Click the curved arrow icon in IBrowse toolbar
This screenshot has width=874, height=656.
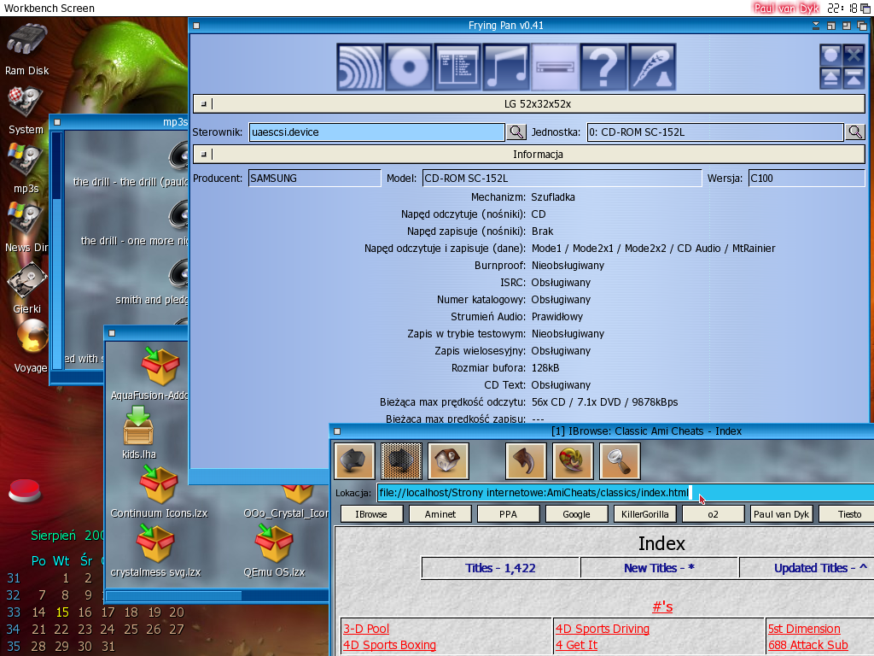tap(526, 460)
